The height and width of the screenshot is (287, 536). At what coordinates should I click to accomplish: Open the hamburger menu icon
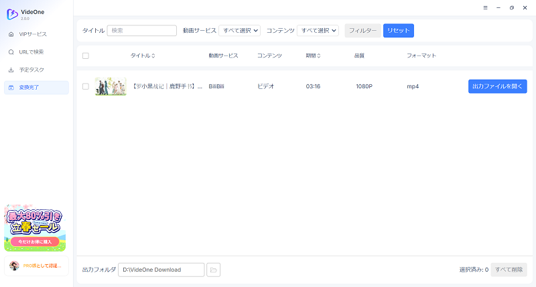[x=485, y=7]
